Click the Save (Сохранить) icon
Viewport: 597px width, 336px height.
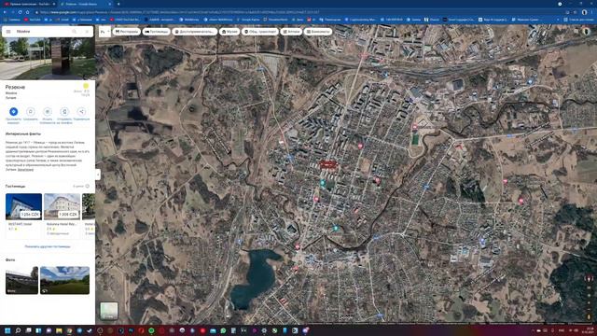click(31, 112)
